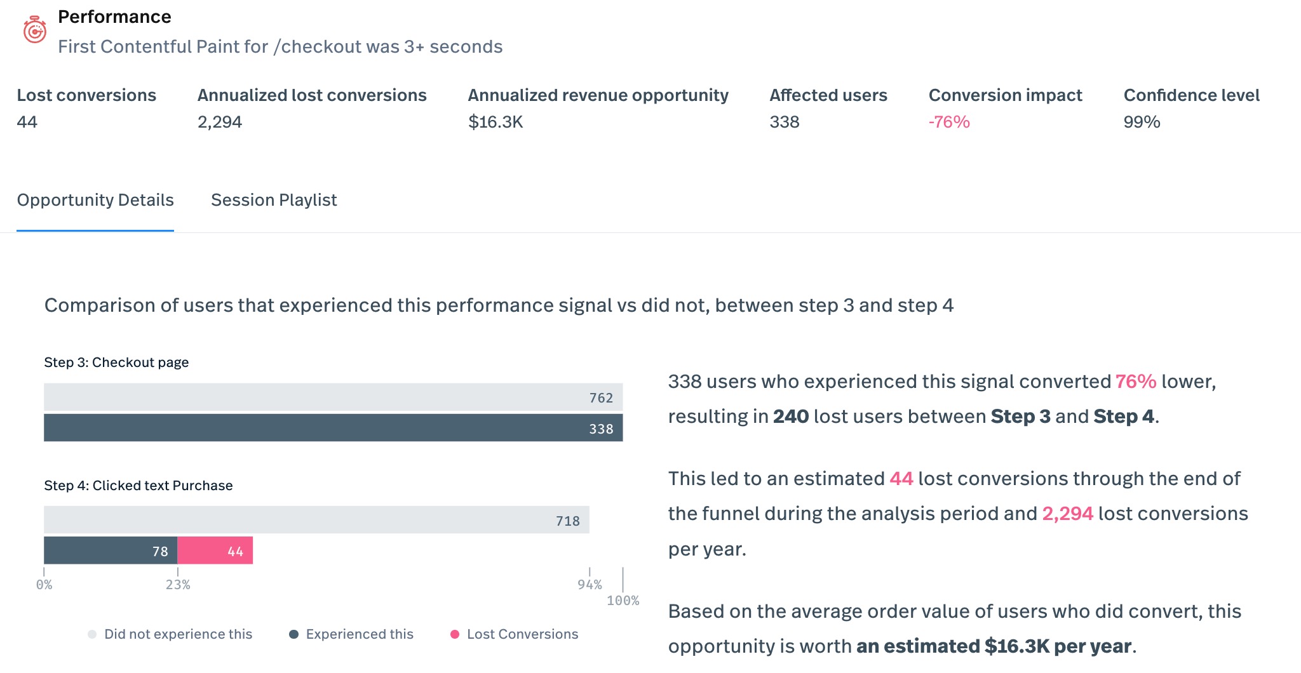Click the pink 44 lost conversions bar
The height and width of the screenshot is (673, 1301).
(x=215, y=550)
